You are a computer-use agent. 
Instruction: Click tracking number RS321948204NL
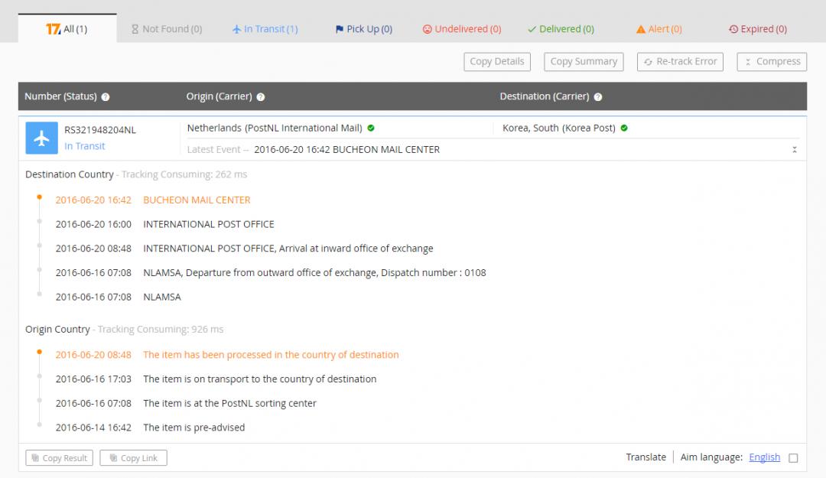tap(100, 130)
